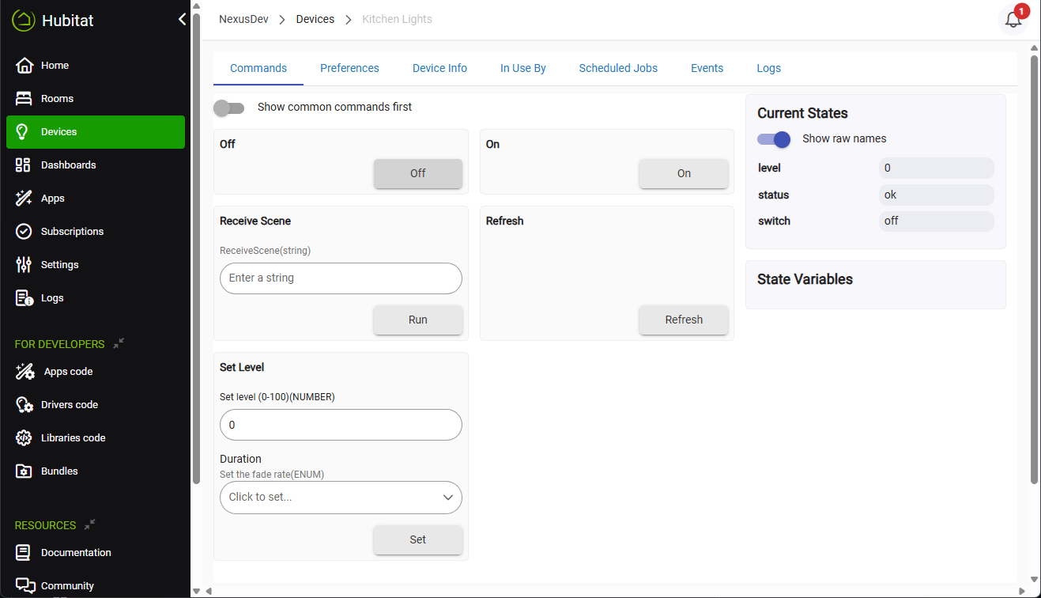Click the Libraries code icon

tap(24, 438)
